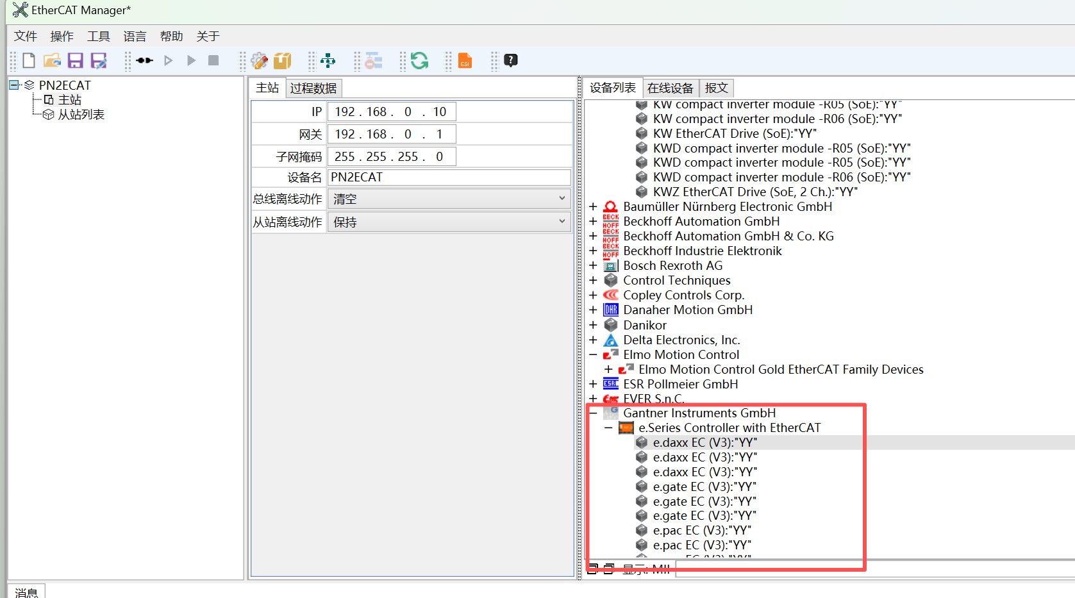The image size is (1075, 598).
Task: Select 从站列表 in the project tree
Action: (x=81, y=115)
